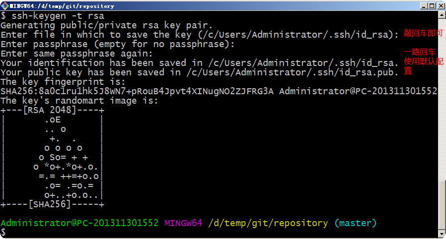This screenshot has height=239, width=446.
Task: Click the vertical scrollbar thumb
Action: (x=442, y=203)
